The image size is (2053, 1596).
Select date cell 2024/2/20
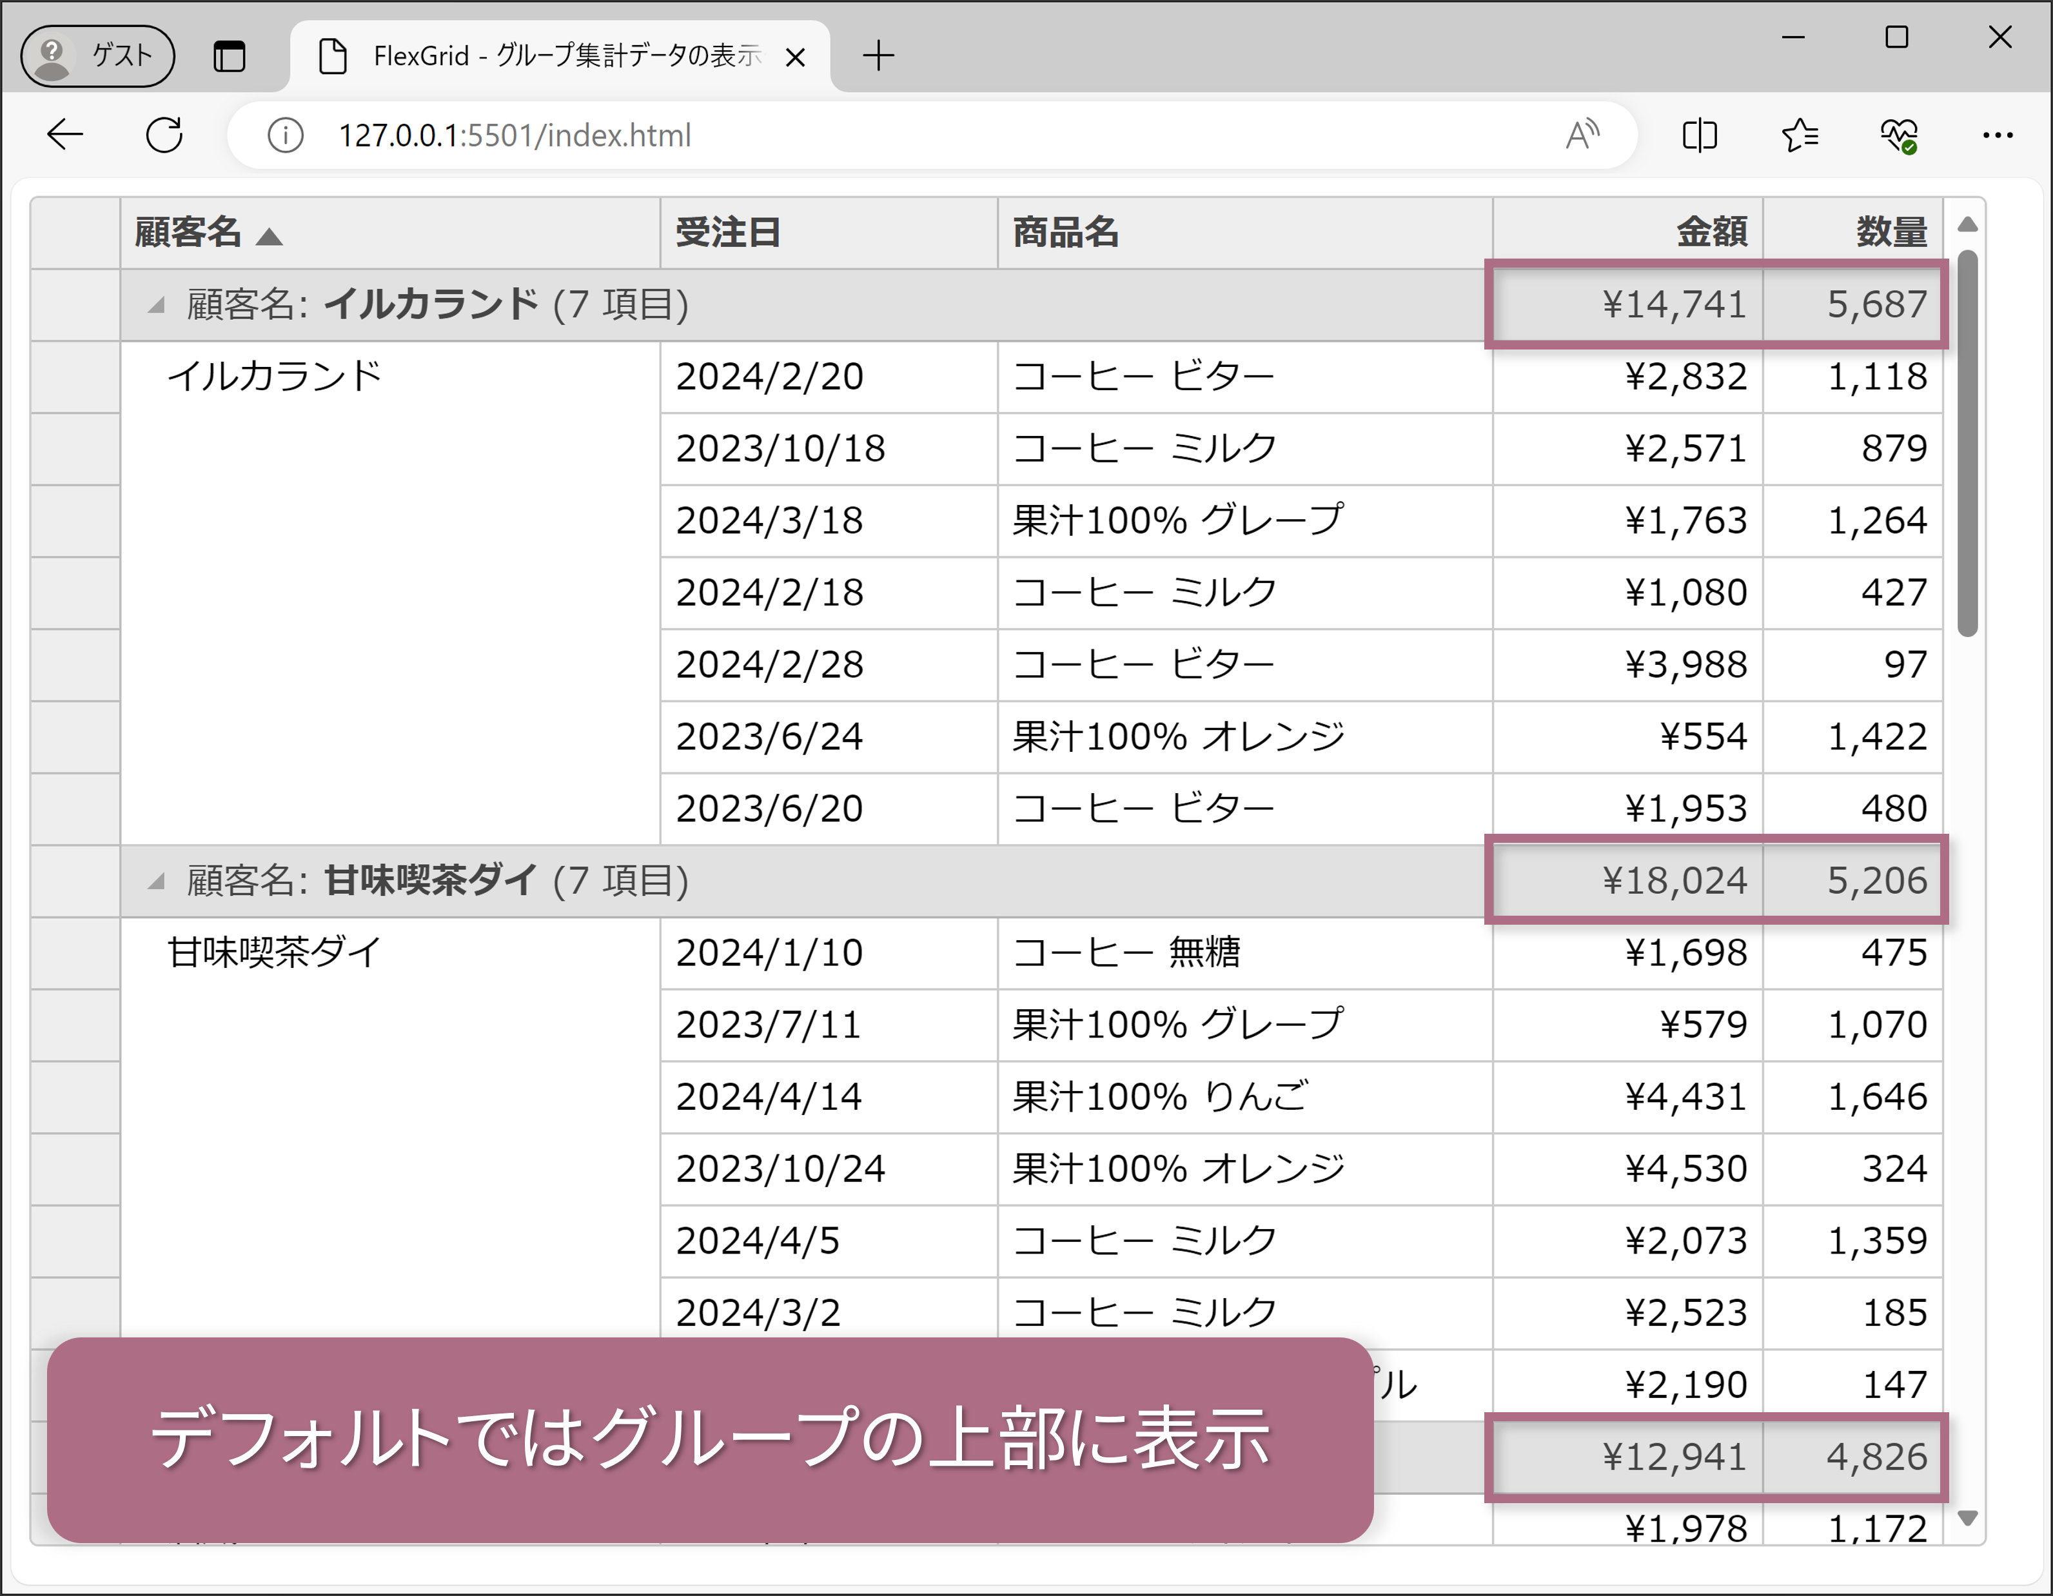click(x=829, y=377)
